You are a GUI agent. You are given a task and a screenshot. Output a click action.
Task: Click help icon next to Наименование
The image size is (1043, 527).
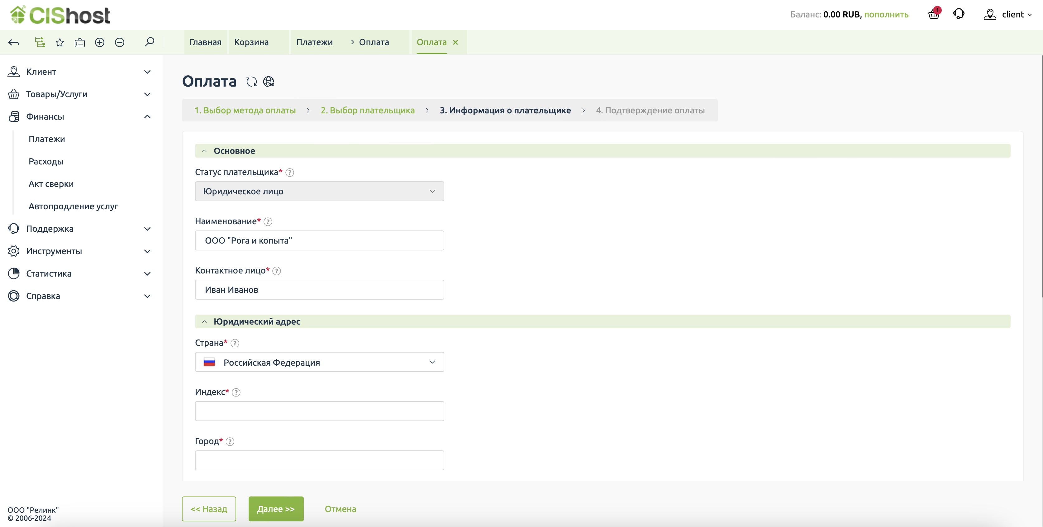[x=268, y=222]
